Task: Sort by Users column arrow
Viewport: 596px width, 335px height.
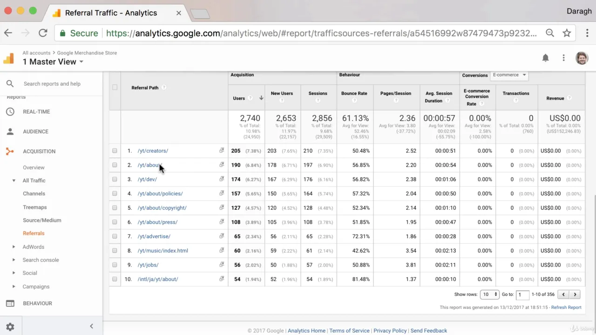Action: (261, 98)
